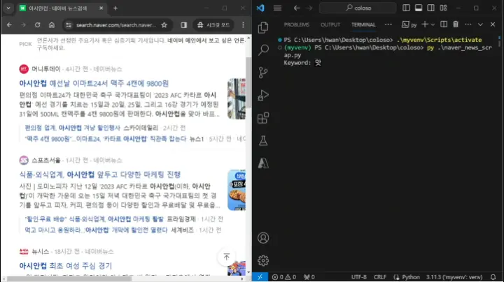
Task: Open the Search view in VS Code
Action: click(263, 50)
